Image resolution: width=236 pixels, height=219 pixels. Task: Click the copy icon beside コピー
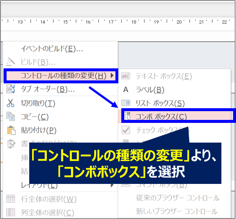(x=11, y=117)
